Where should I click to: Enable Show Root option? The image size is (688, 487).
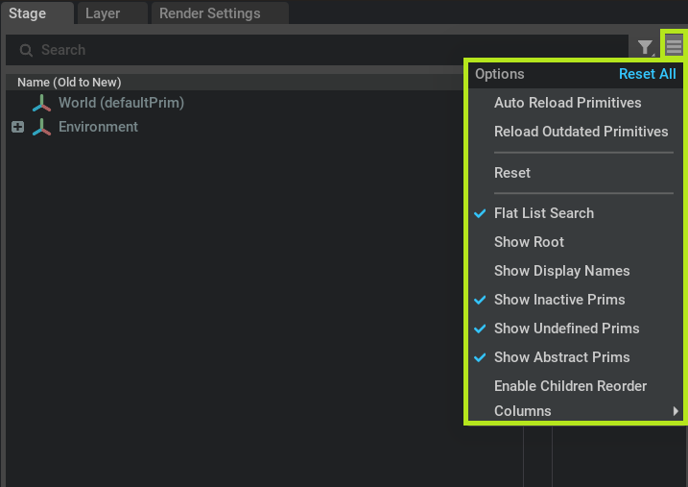[x=529, y=242]
